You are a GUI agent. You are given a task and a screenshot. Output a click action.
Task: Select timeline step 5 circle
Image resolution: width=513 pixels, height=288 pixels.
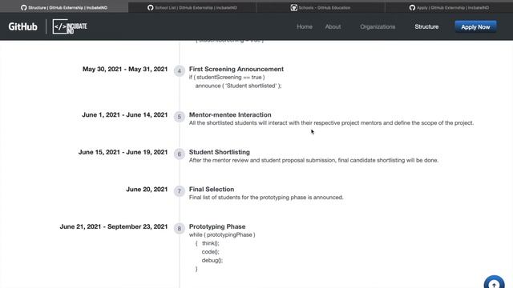tap(180, 117)
